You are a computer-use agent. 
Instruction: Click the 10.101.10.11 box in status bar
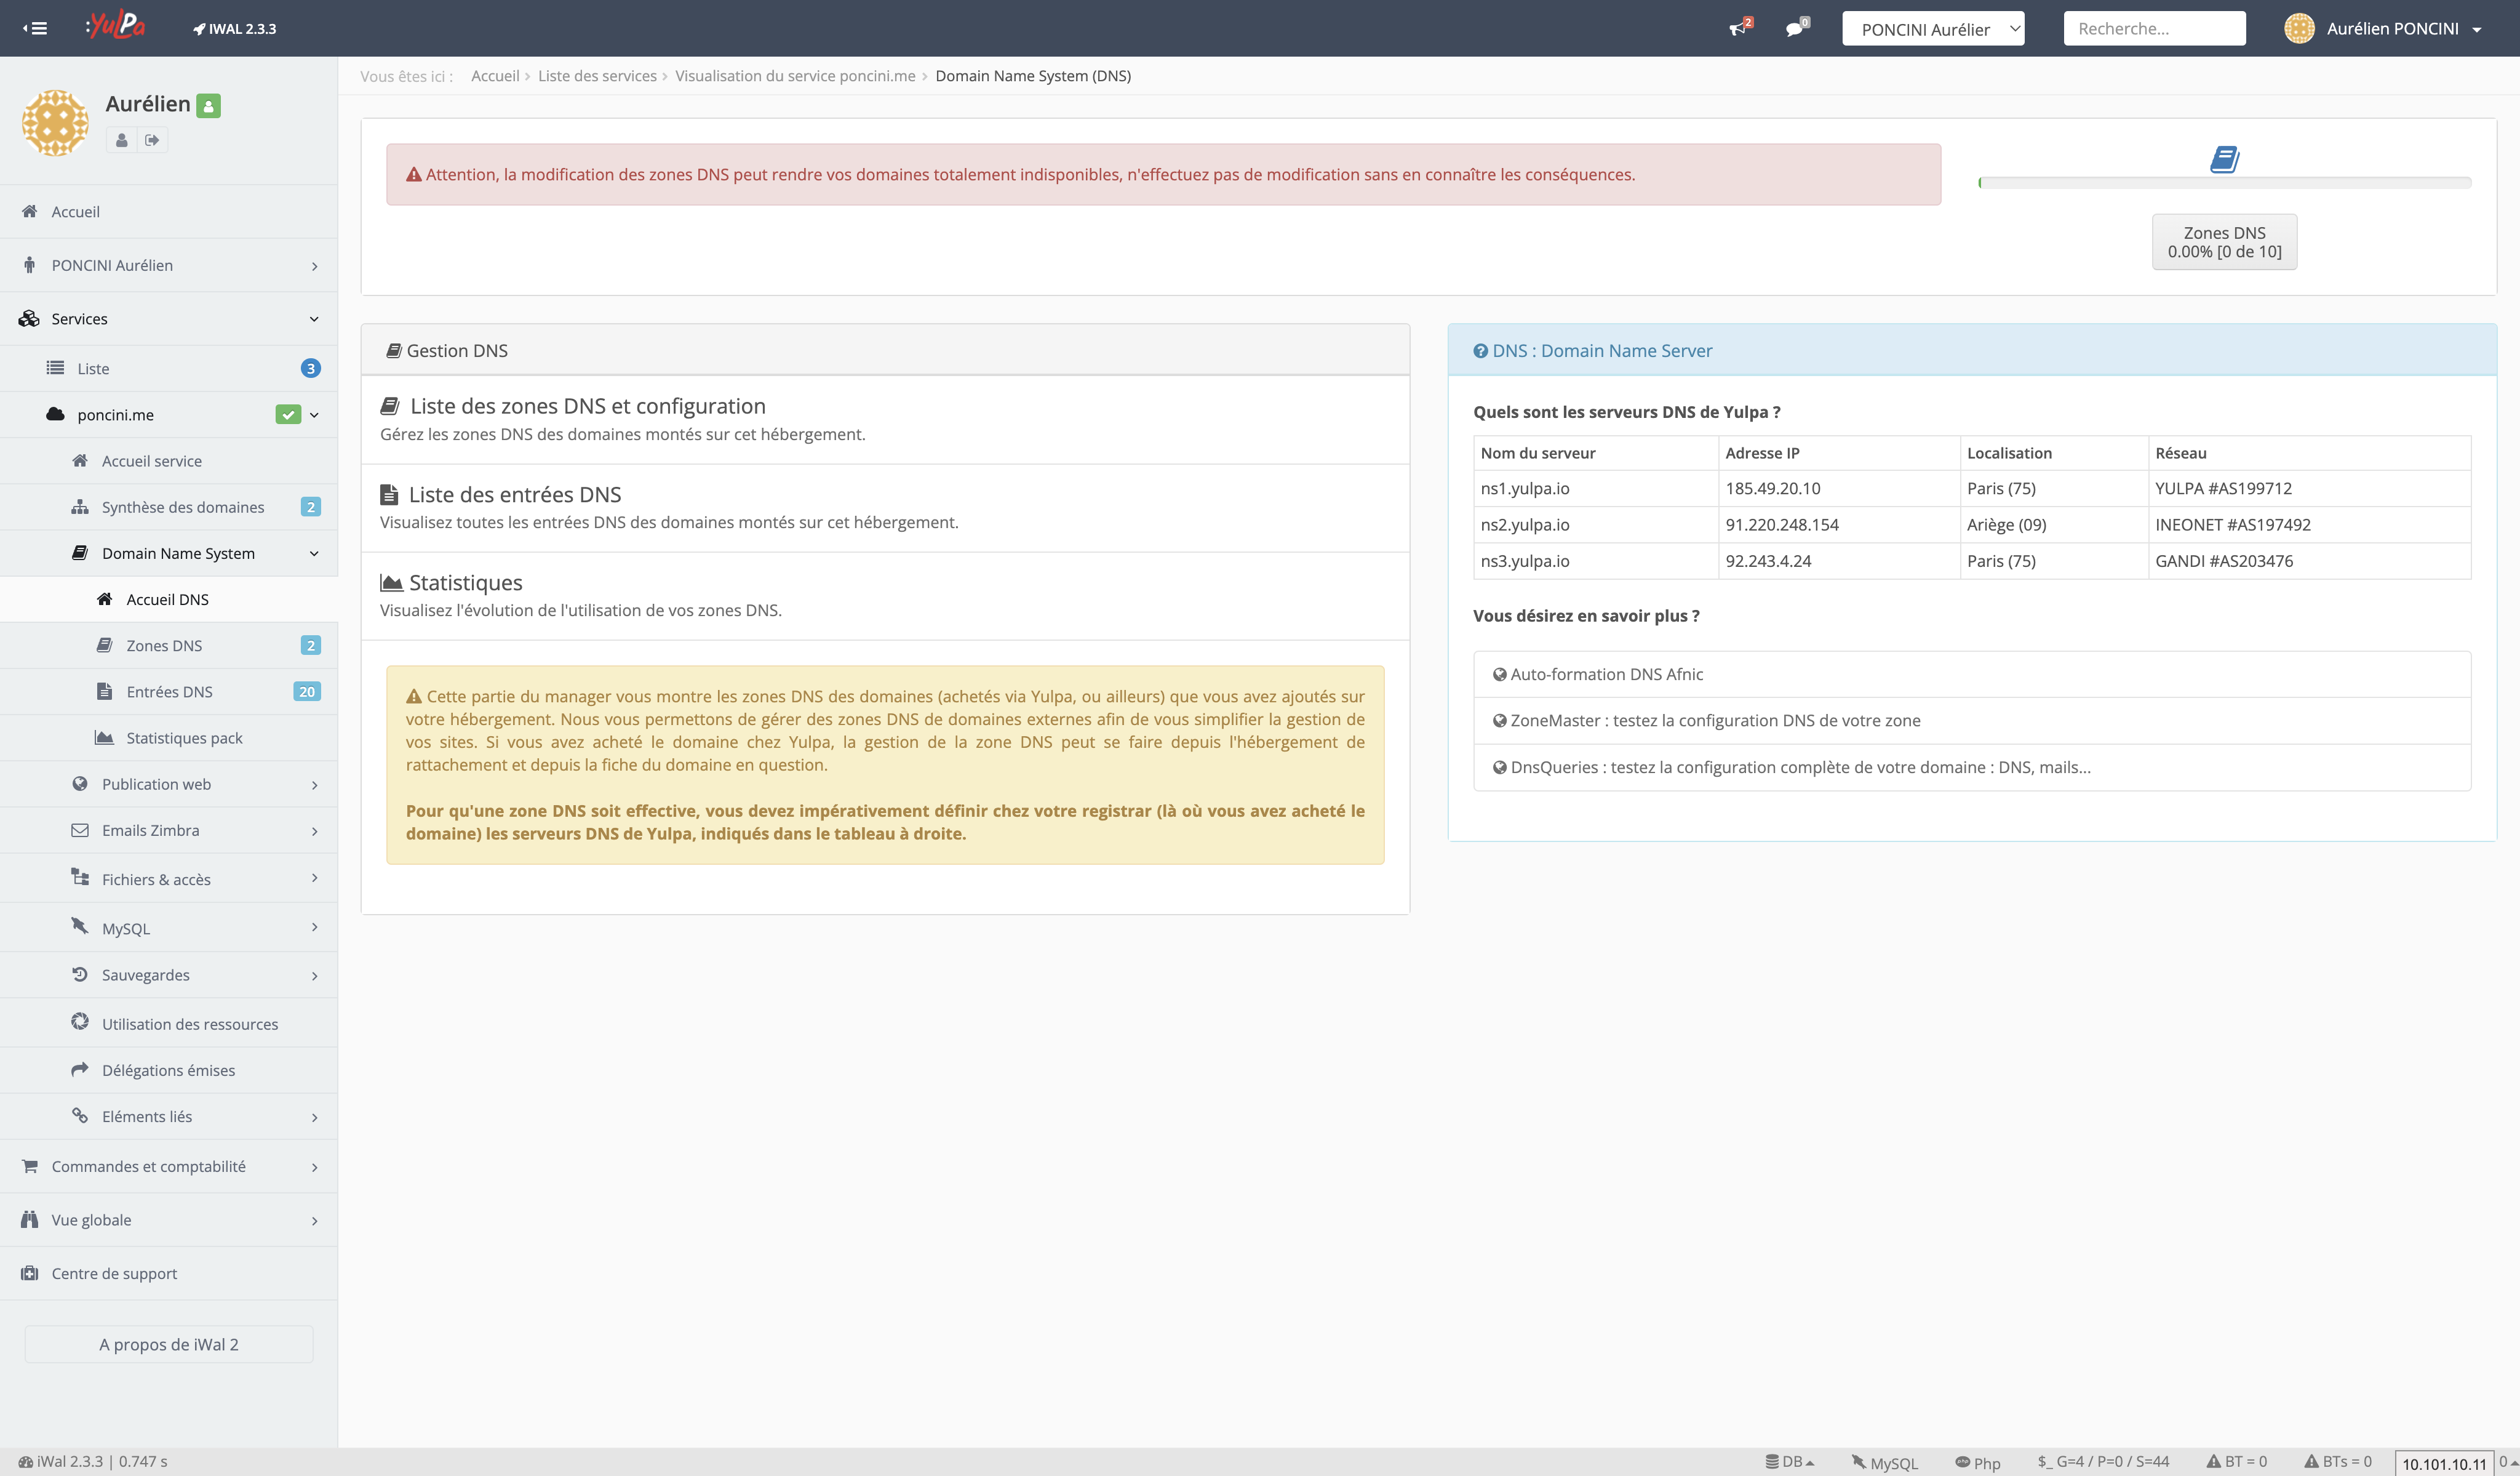point(2444,1463)
